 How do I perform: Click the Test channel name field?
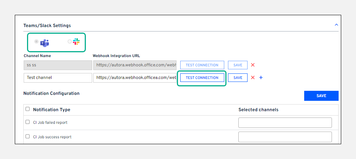click(57, 78)
